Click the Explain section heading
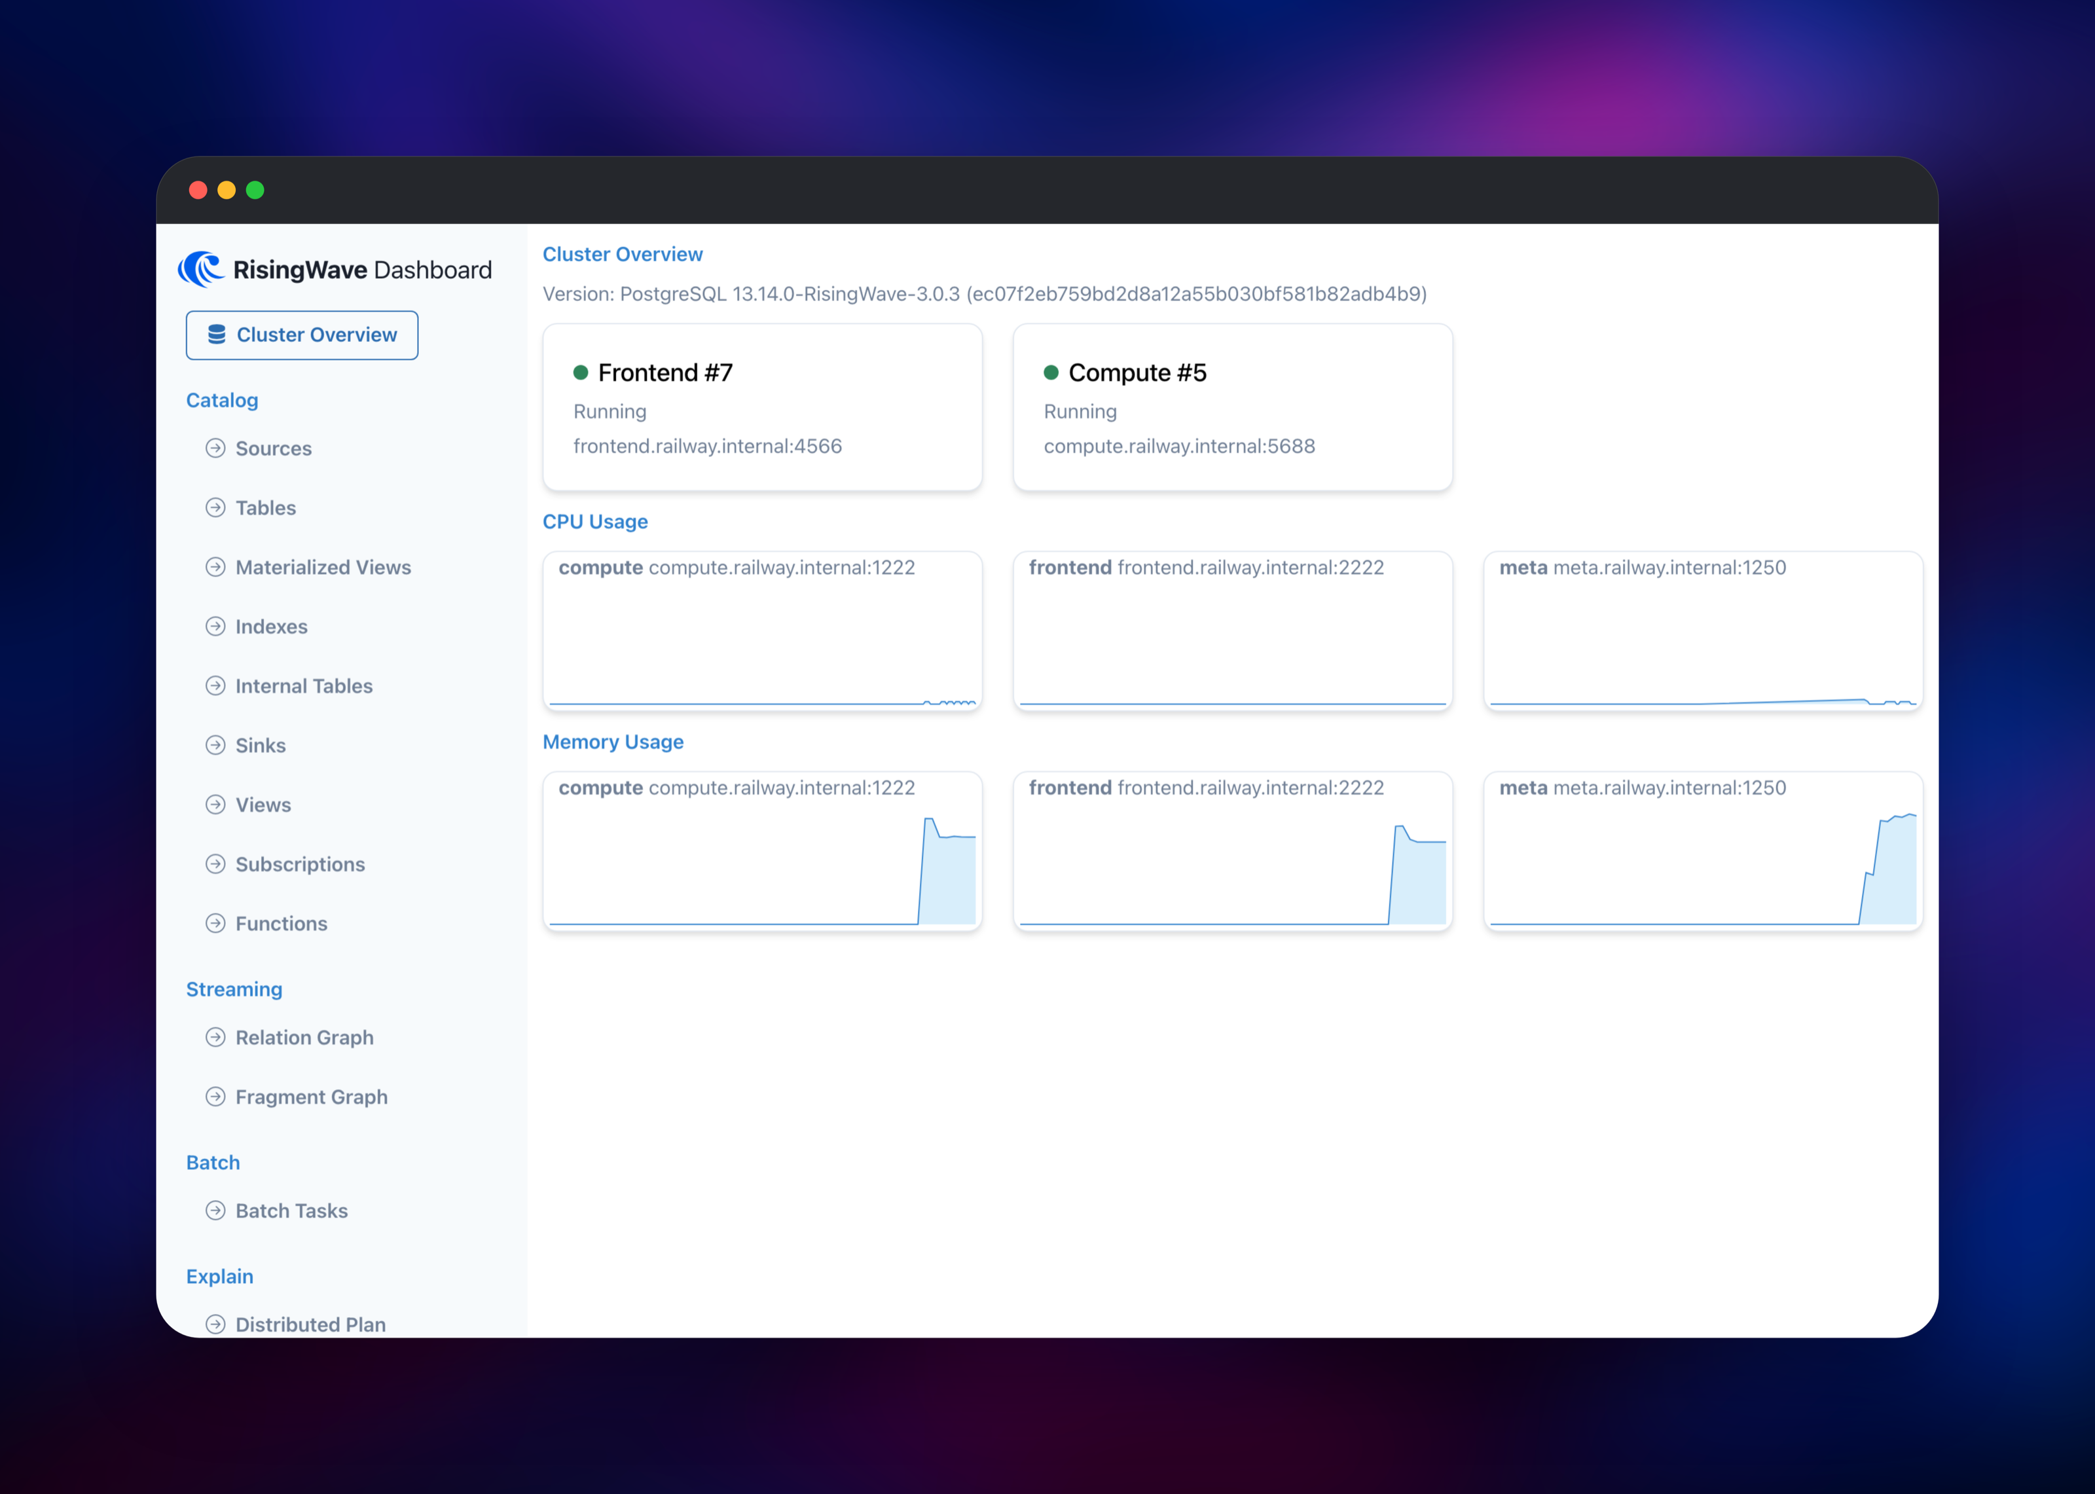This screenshot has height=1494, width=2095. pyautogui.click(x=219, y=1277)
